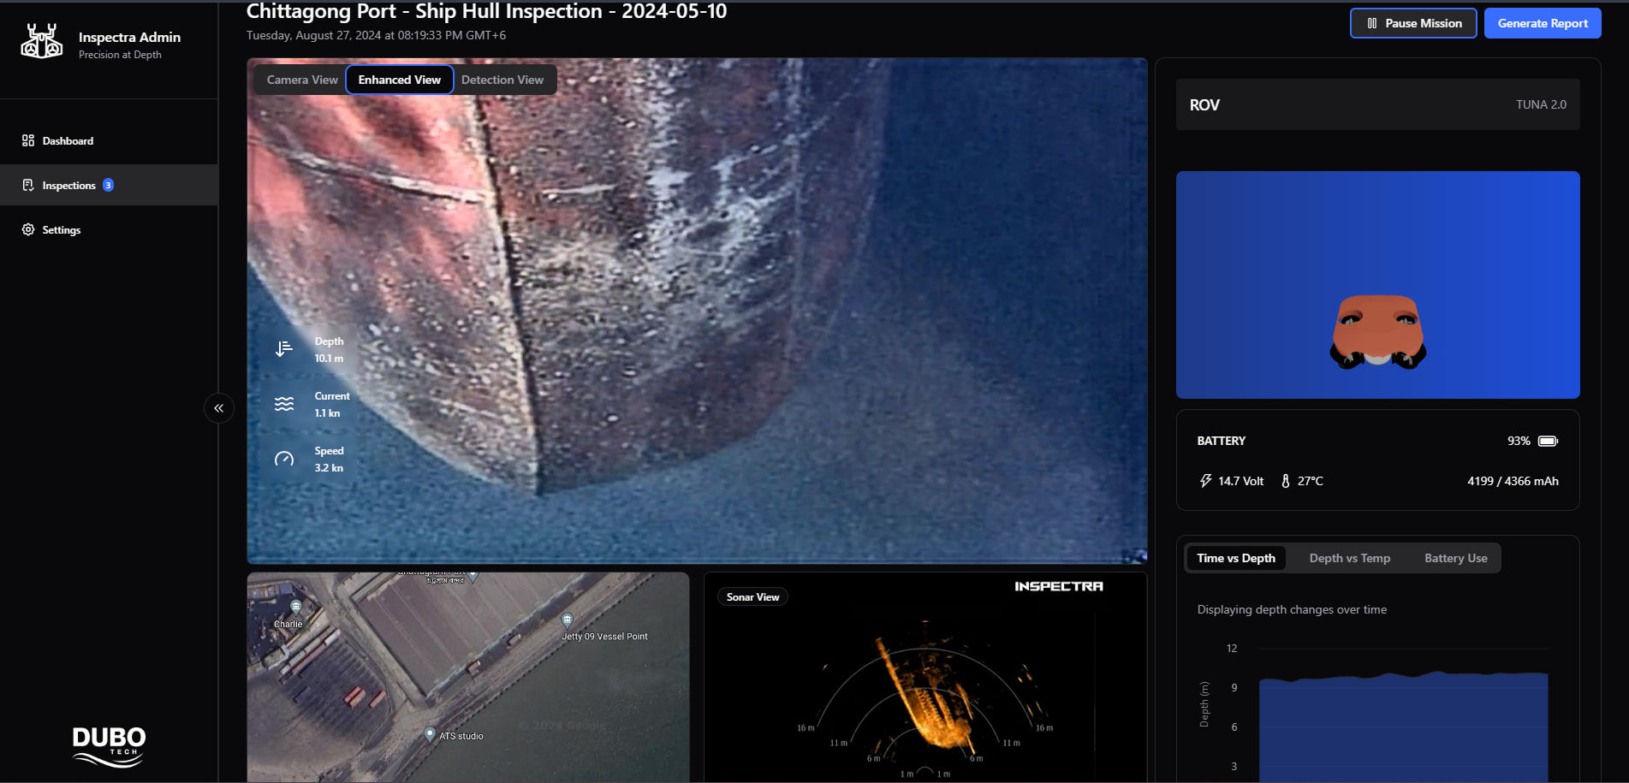Click the Jetty 09 Vessel Point pin
Viewport: 1629px width, 783px height.
(567, 620)
